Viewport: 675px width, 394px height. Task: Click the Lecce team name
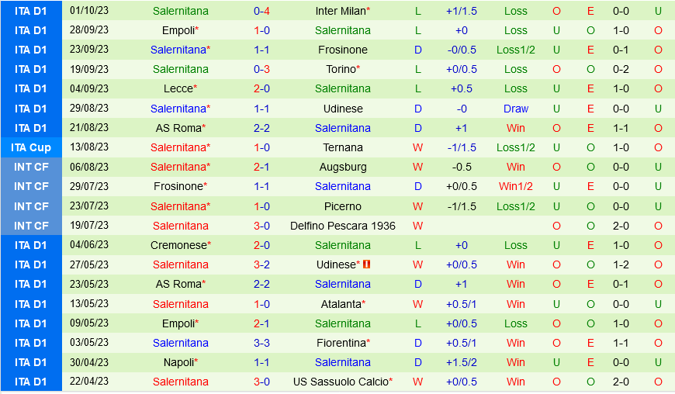(178, 88)
